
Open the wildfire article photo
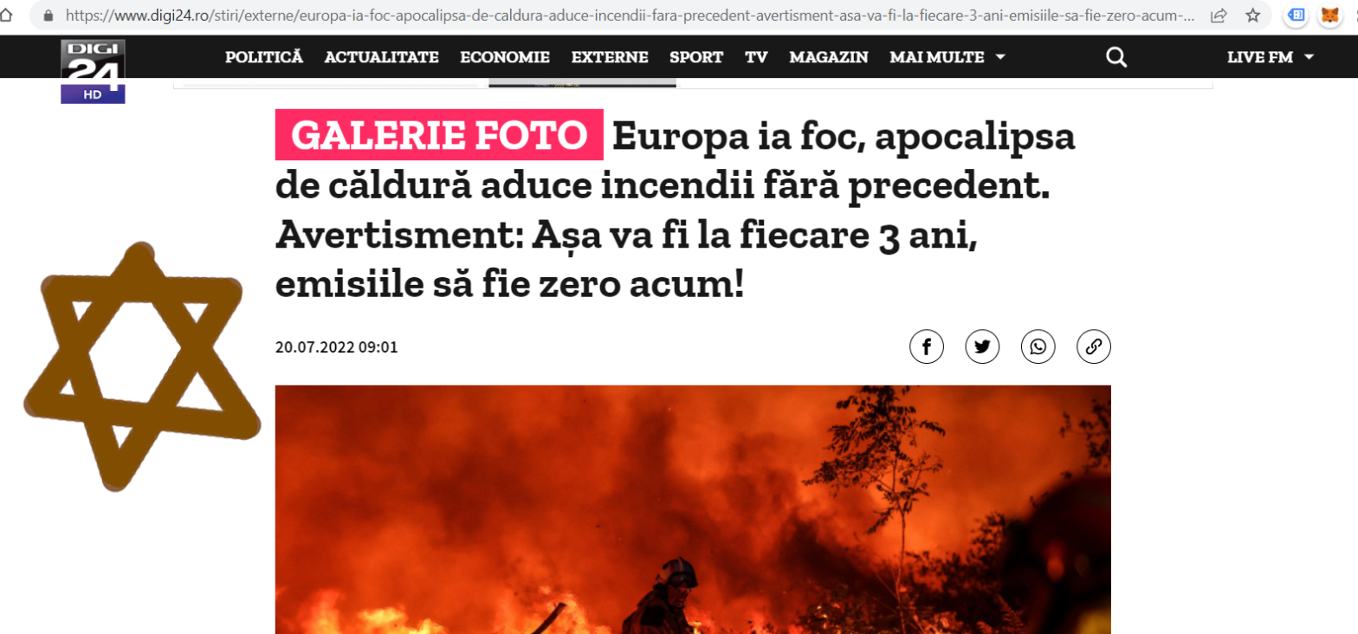[x=693, y=509]
